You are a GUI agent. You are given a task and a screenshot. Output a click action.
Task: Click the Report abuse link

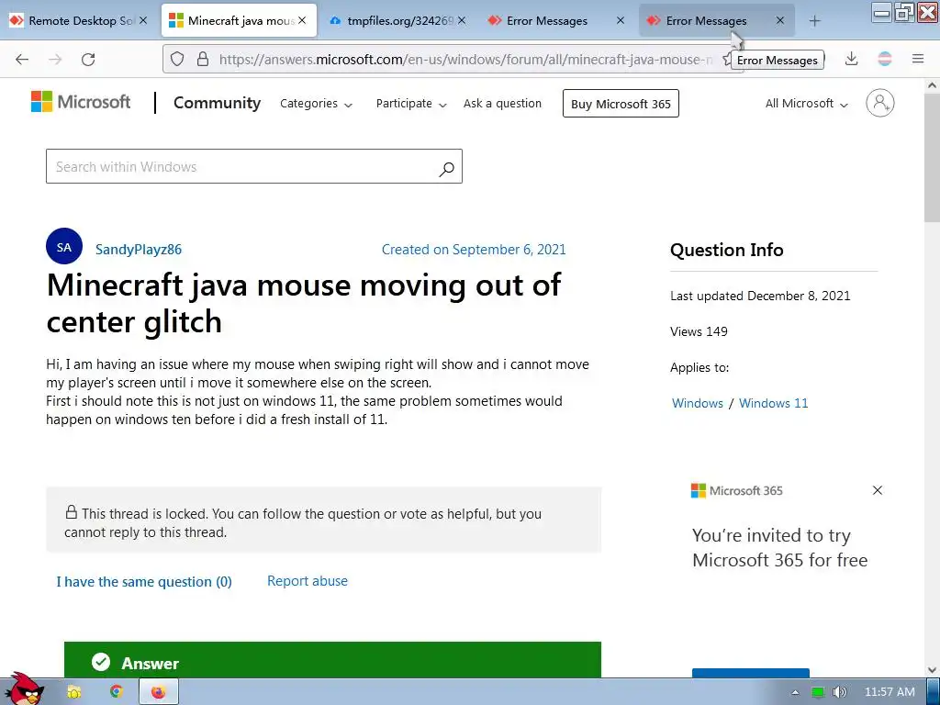click(308, 581)
